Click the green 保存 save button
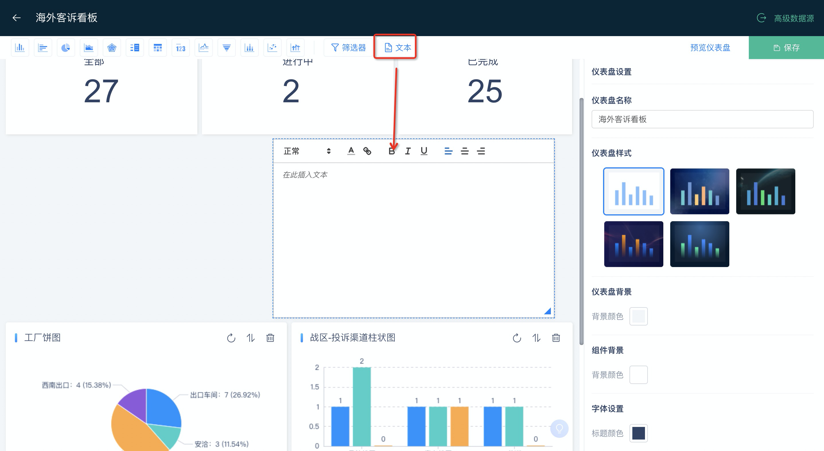The image size is (824, 451). coord(786,48)
